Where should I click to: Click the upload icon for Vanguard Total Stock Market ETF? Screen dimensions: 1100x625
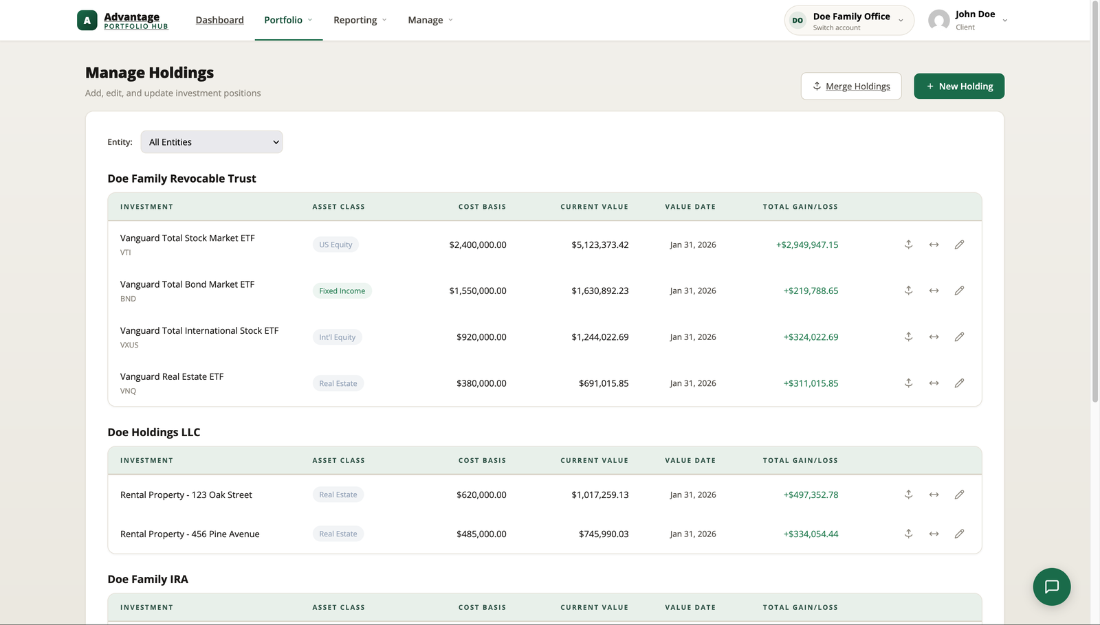tap(908, 245)
